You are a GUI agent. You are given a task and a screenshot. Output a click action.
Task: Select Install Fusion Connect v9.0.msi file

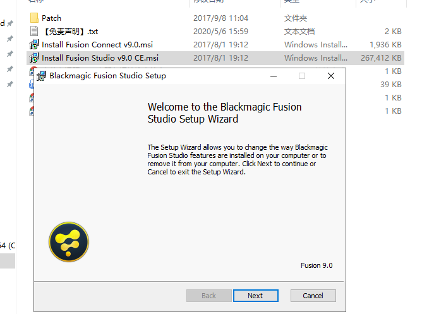click(97, 45)
